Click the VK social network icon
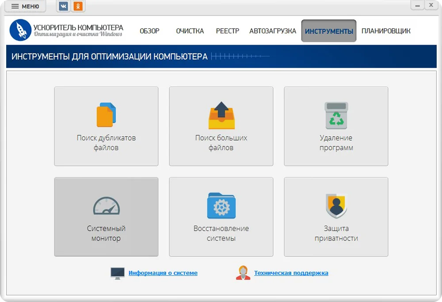The image size is (442, 302). pyautogui.click(x=64, y=6)
